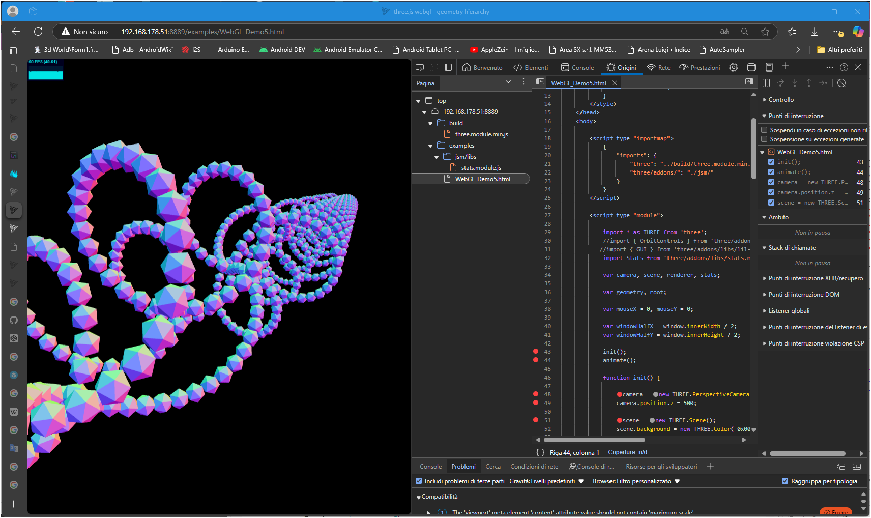The height and width of the screenshot is (518, 871).
Task: Hide the file navigator sidebar
Action: point(540,82)
